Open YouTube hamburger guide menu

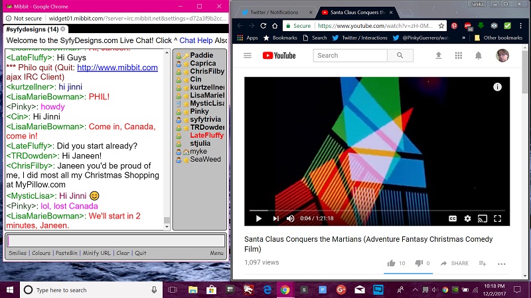coord(248,56)
